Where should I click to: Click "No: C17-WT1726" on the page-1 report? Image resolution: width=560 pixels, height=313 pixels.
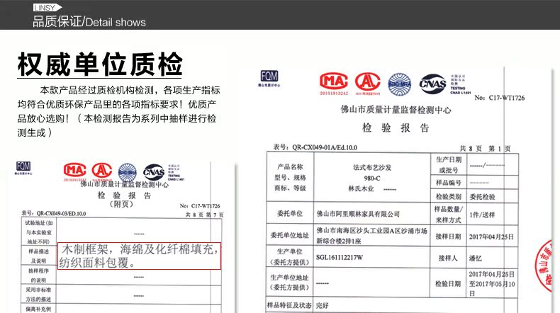coord(500,98)
